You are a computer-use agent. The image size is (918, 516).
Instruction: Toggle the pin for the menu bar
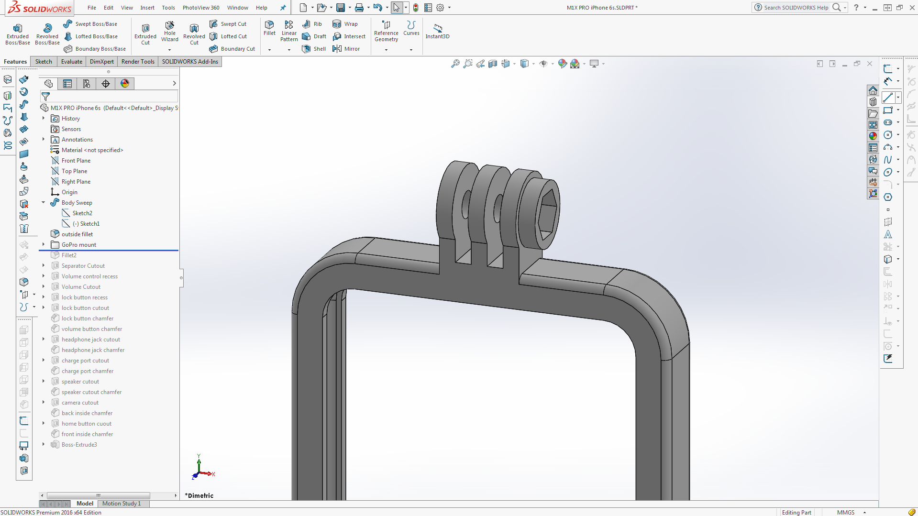click(x=283, y=8)
